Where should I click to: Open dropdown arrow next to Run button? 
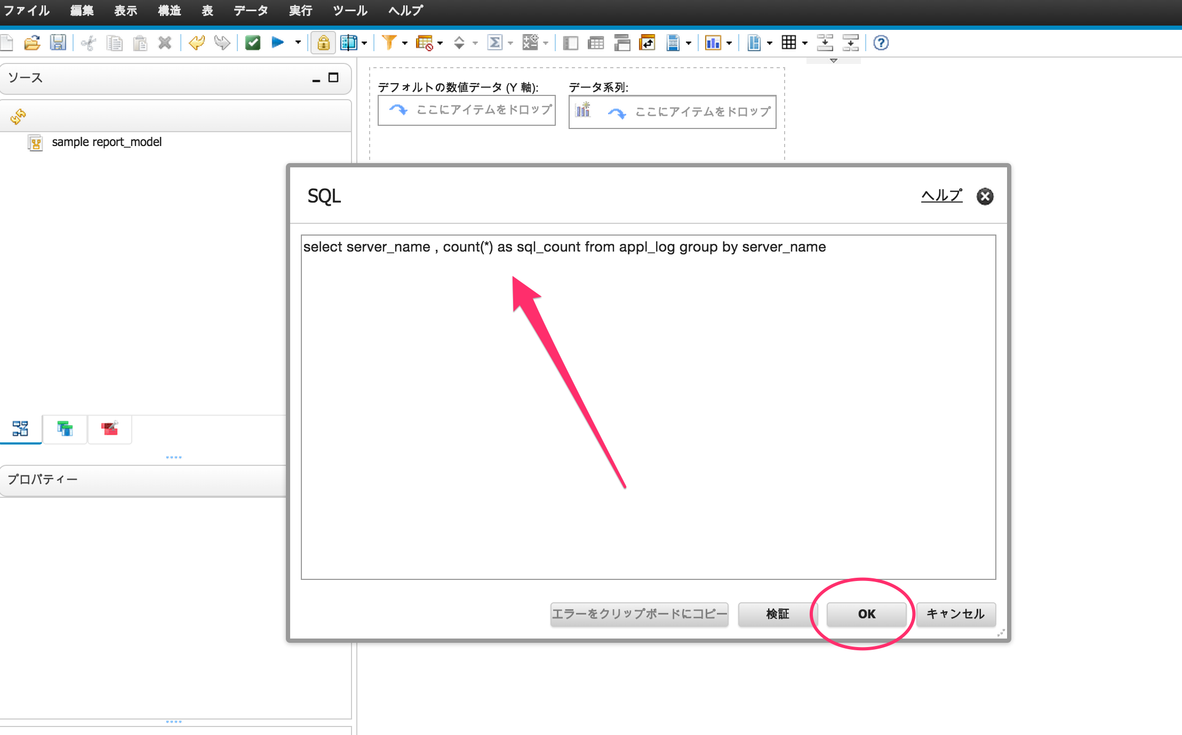[298, 43]
